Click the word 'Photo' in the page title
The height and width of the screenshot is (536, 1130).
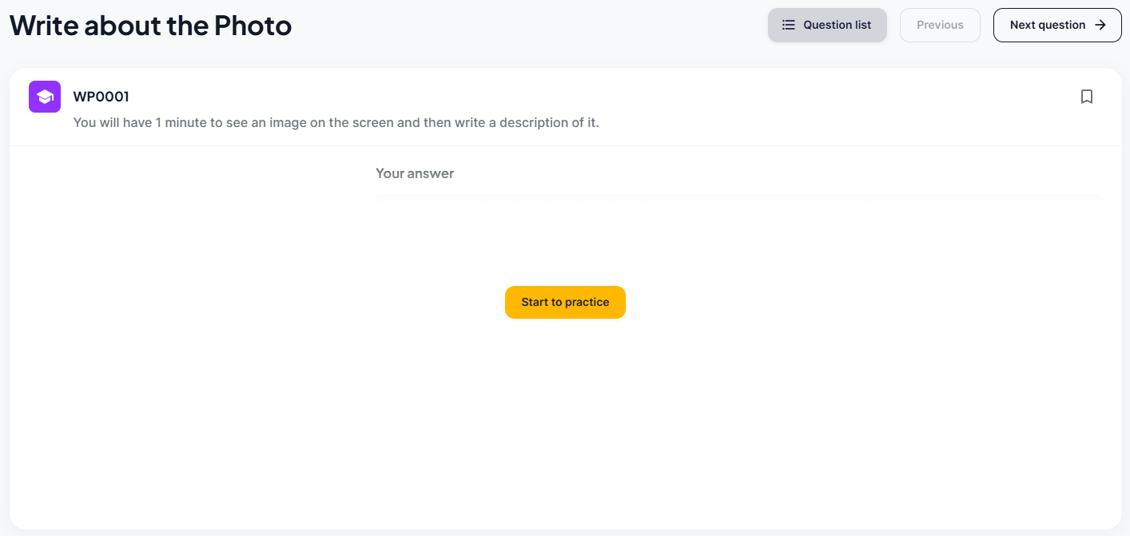(x=253, y=26)
